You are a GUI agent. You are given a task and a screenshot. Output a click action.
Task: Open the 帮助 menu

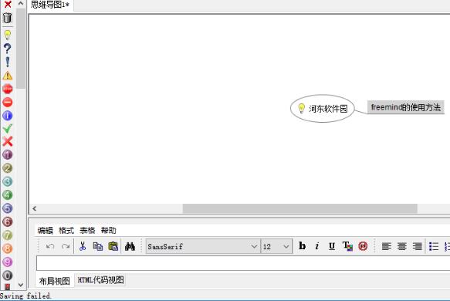tap(109, 230)
